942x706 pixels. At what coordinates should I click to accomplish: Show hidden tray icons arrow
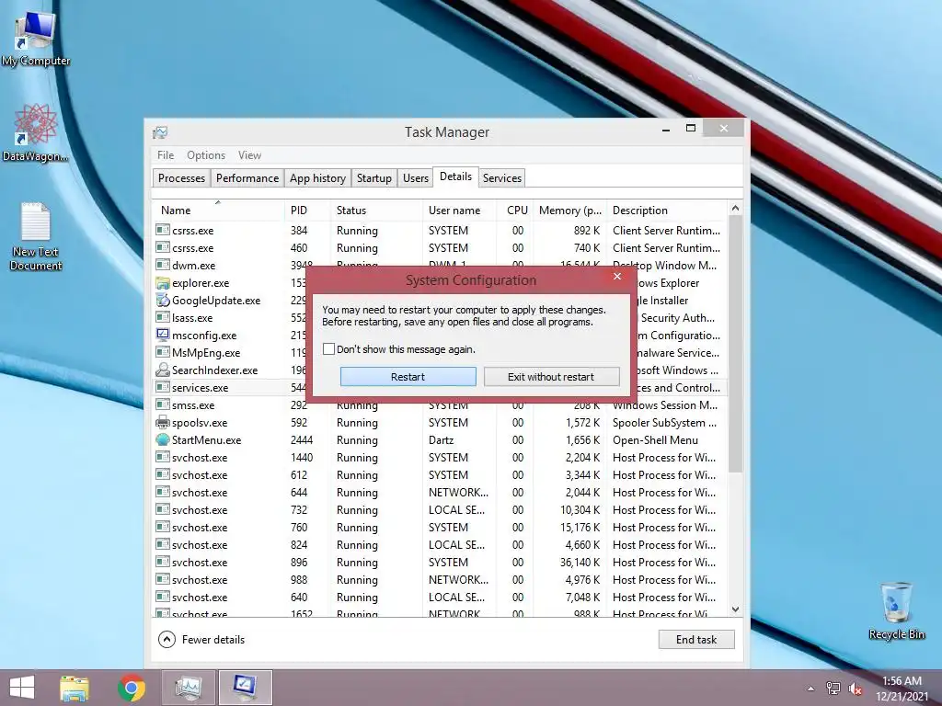point(810,689)
